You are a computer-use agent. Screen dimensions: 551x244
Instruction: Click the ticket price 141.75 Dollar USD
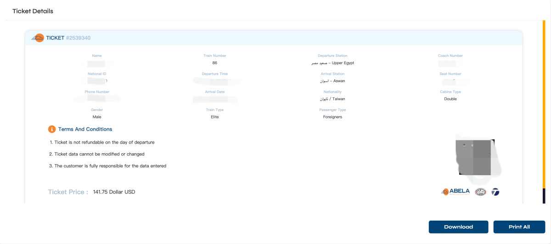pos(114,192)
